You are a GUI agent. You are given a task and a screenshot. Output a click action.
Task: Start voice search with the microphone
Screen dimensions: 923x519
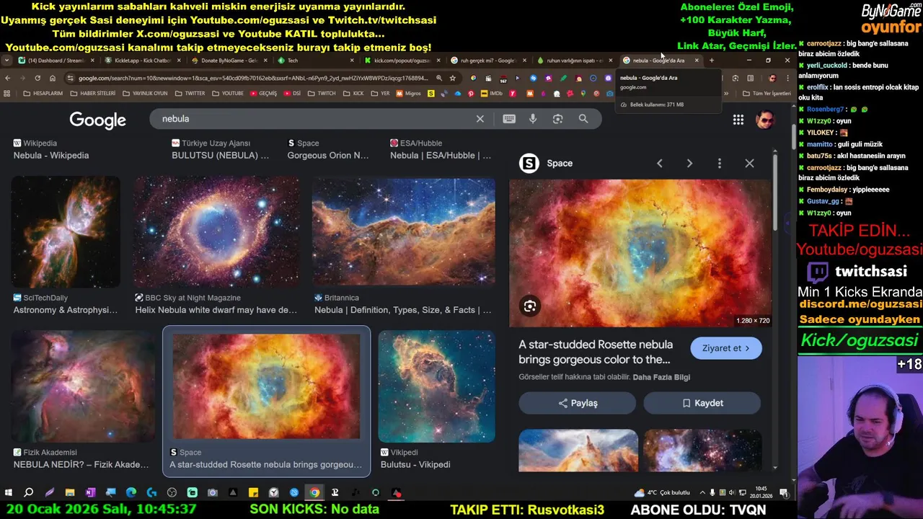point(533,119)
